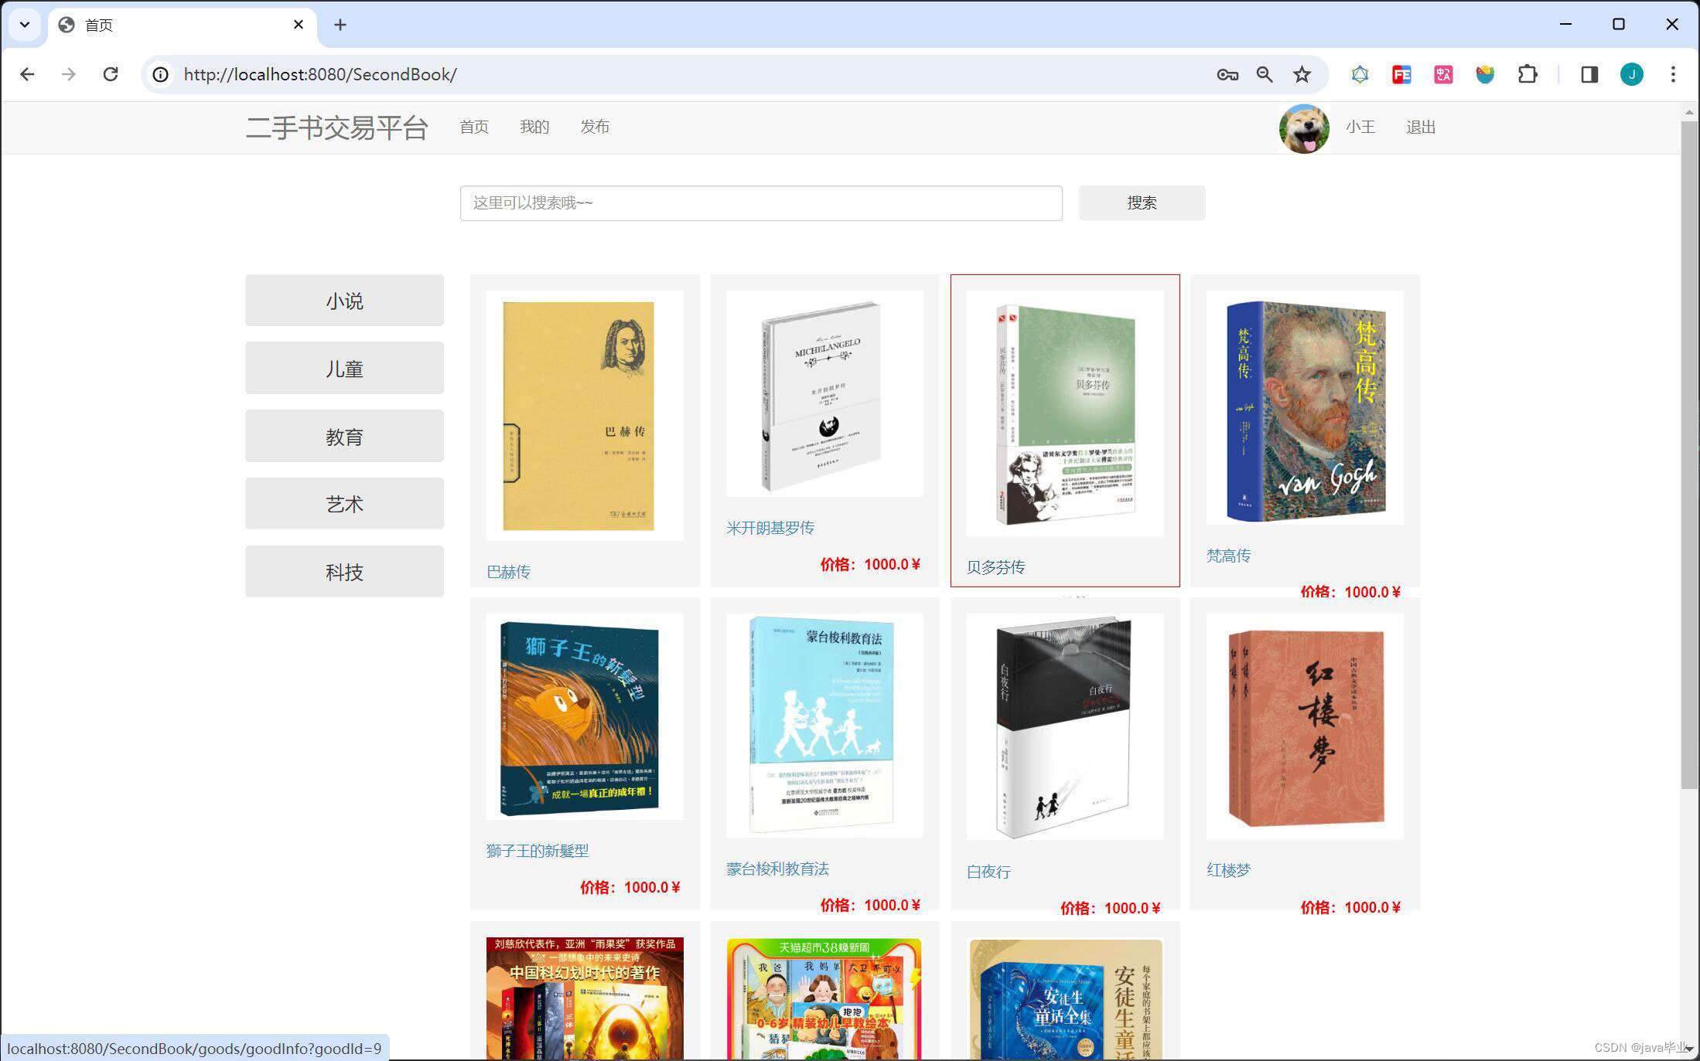The height and width of the screenshot is (1061, 1700).
Task: Bookmark this page with star icon
Action: 1302,74
